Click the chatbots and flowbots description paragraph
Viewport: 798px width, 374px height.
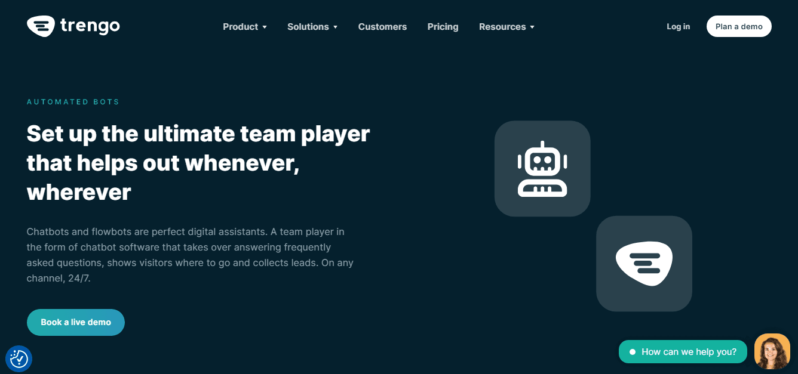click(190, 255)
